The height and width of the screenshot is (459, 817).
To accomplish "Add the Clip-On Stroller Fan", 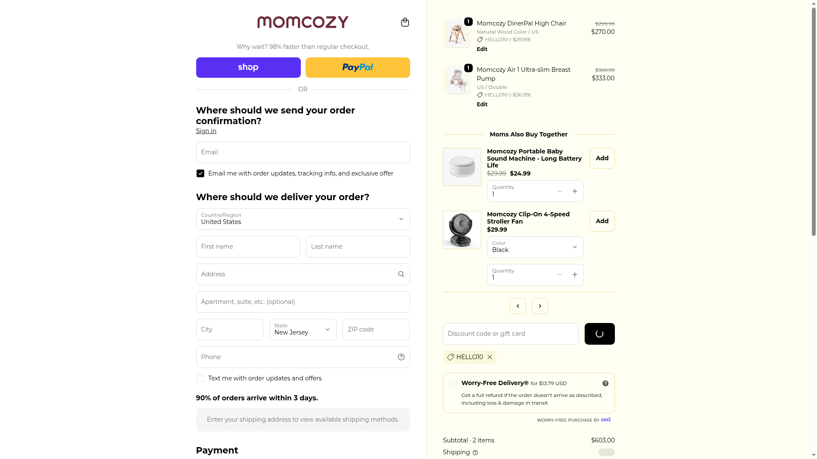I will pos(602,221).
